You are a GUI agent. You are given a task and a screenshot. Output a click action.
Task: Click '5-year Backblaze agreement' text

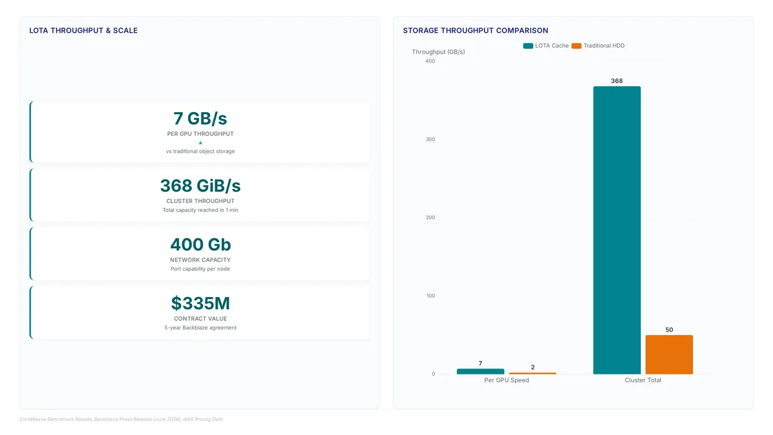pyautogui.click(x=200, y=327)
